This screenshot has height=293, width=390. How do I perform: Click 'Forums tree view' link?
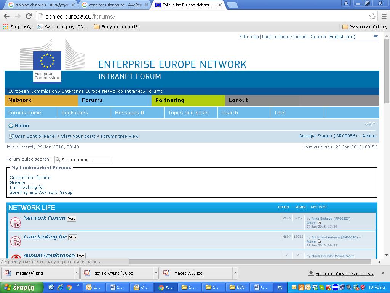pos(120,136)
